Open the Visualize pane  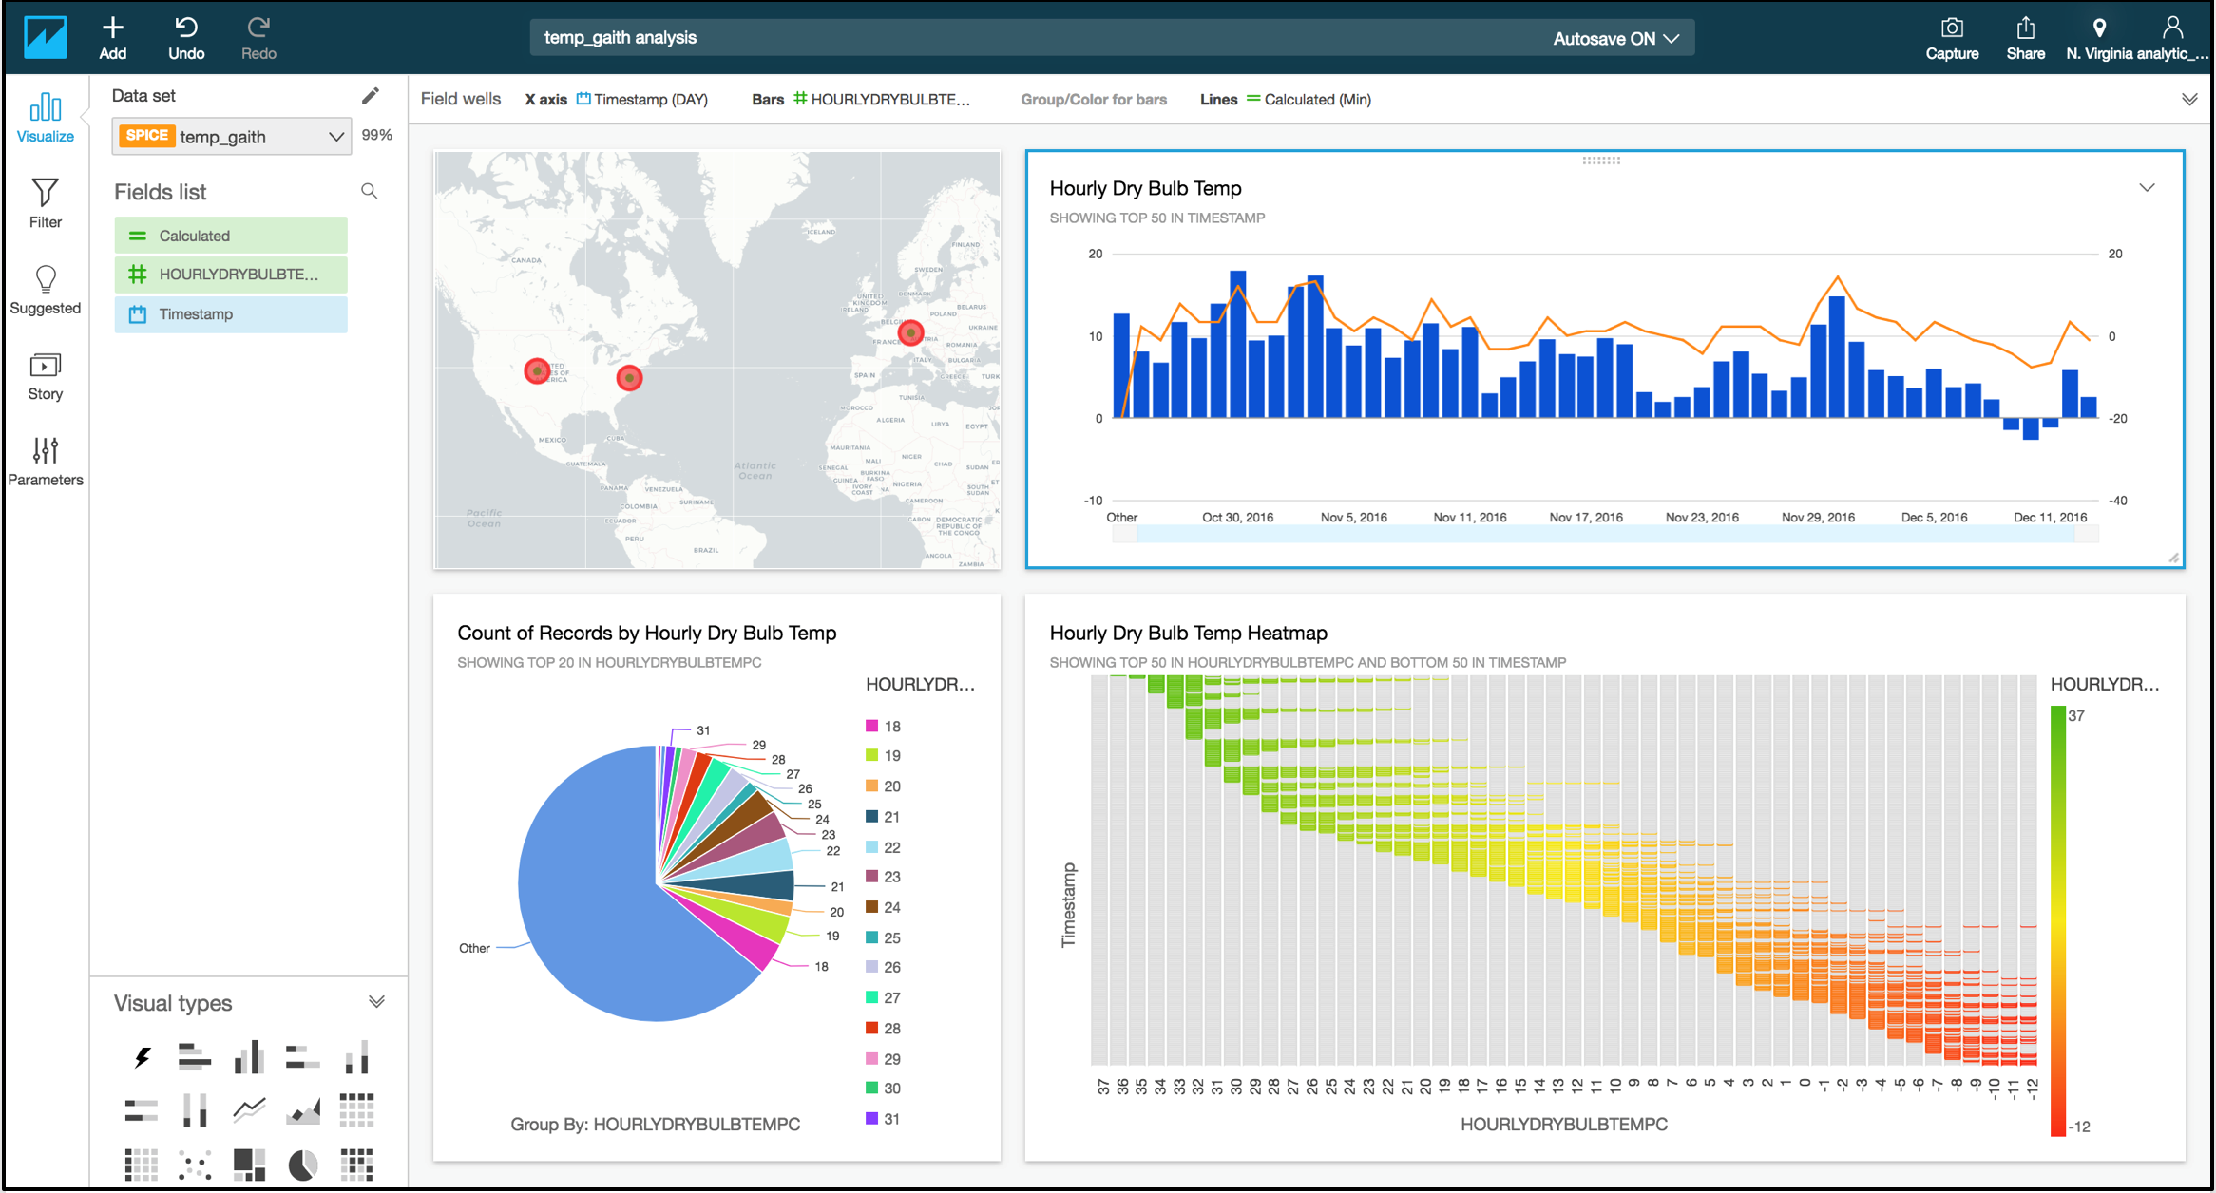tap(45, 118)
